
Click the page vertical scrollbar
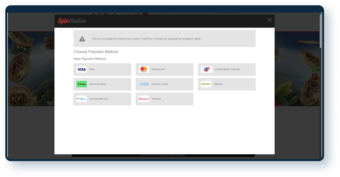[320, 31]
